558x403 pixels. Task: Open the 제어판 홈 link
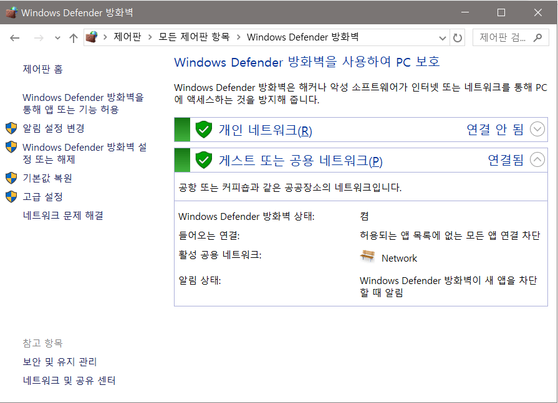42,69
